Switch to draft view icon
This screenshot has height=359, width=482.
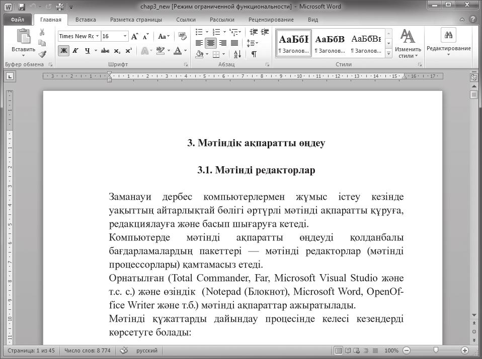pyautogui.click(x=375, y=350)
